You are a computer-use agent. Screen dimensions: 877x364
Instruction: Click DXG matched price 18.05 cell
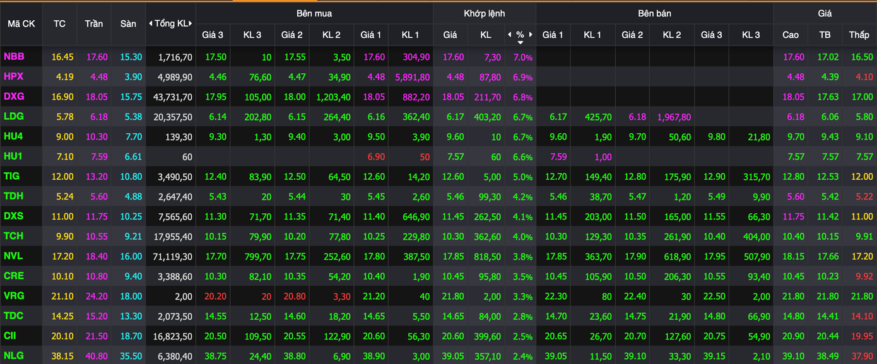click(x=453, y=97)
